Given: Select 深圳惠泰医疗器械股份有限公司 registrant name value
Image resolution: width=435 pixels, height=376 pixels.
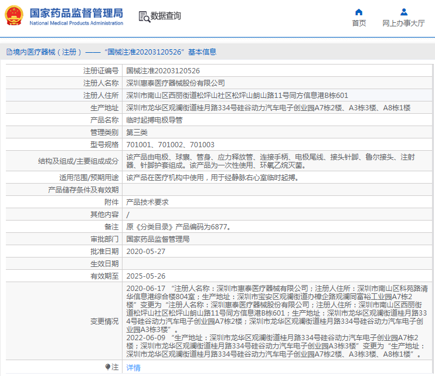Looking at the screenshot, I should (x=176, y=83).
